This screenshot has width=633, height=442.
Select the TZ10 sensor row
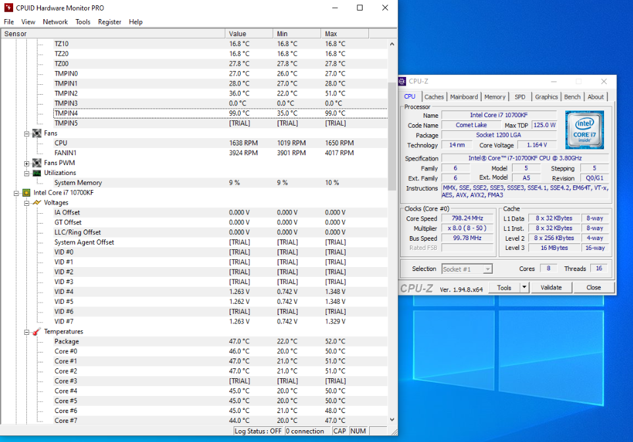220,44
